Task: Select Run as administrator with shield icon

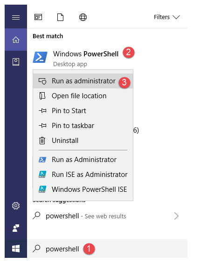Action: [83, 81]
